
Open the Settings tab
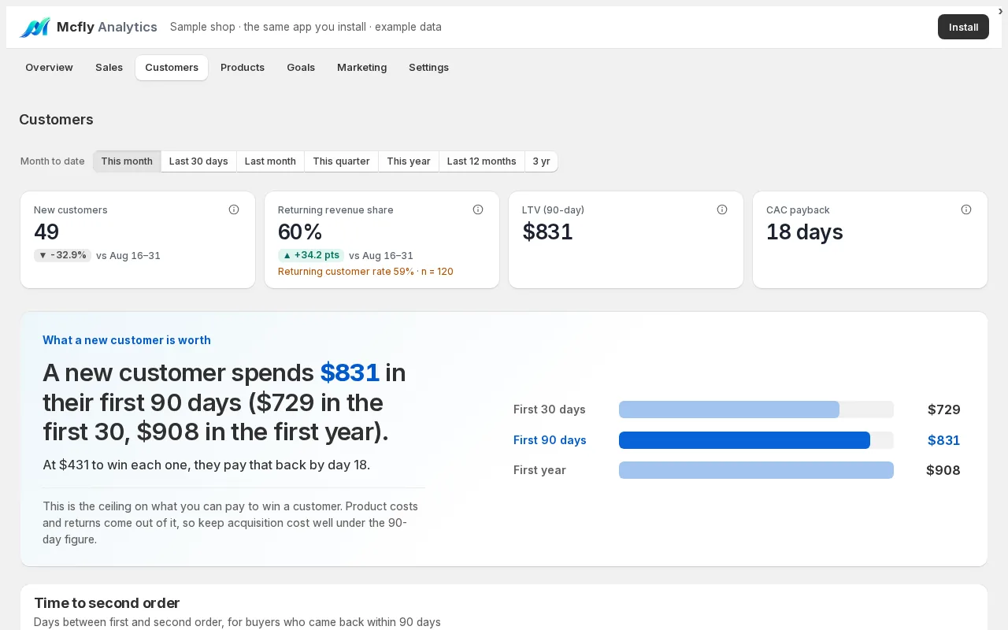tap(428, 68)
